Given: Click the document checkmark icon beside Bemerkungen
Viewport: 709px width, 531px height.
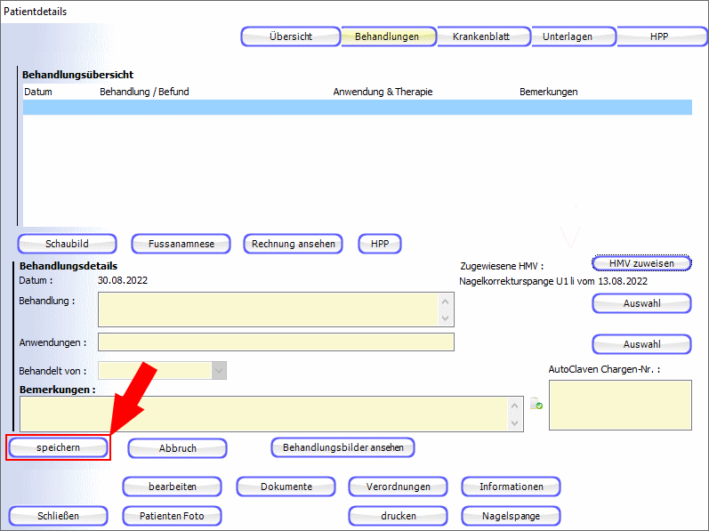Looking at the screenshot, I should coord(536,405).
